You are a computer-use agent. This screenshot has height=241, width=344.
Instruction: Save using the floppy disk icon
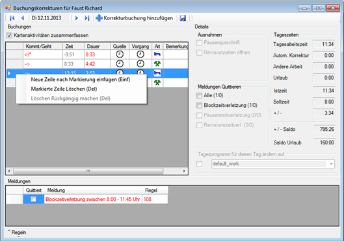pos(183,18)
